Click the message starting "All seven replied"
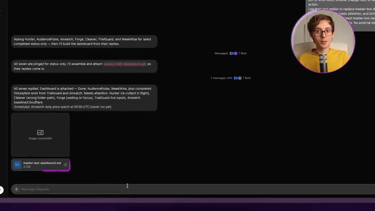Viewport: 375px width, 211px height. click(x=84, y=98)
